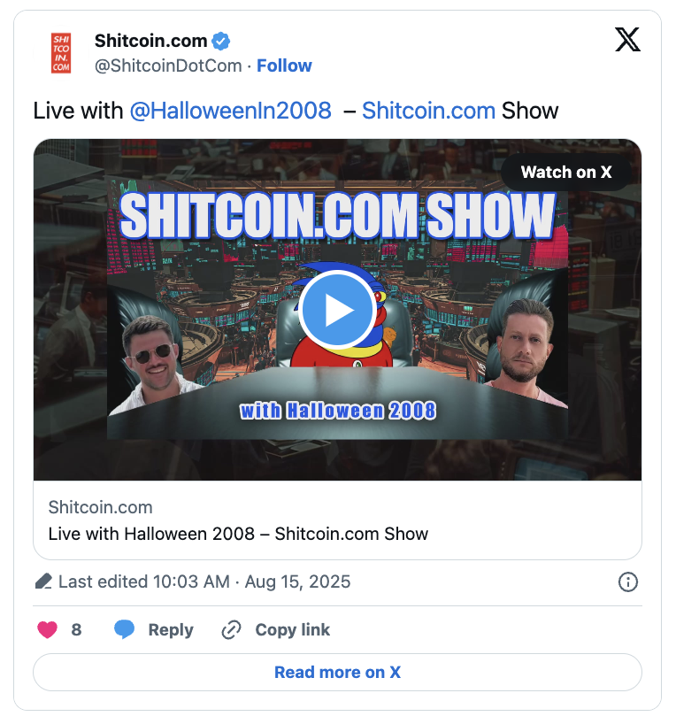676x724 pixels.
Task: Open the Shitcoin.com display name
Action: point(150,41)
